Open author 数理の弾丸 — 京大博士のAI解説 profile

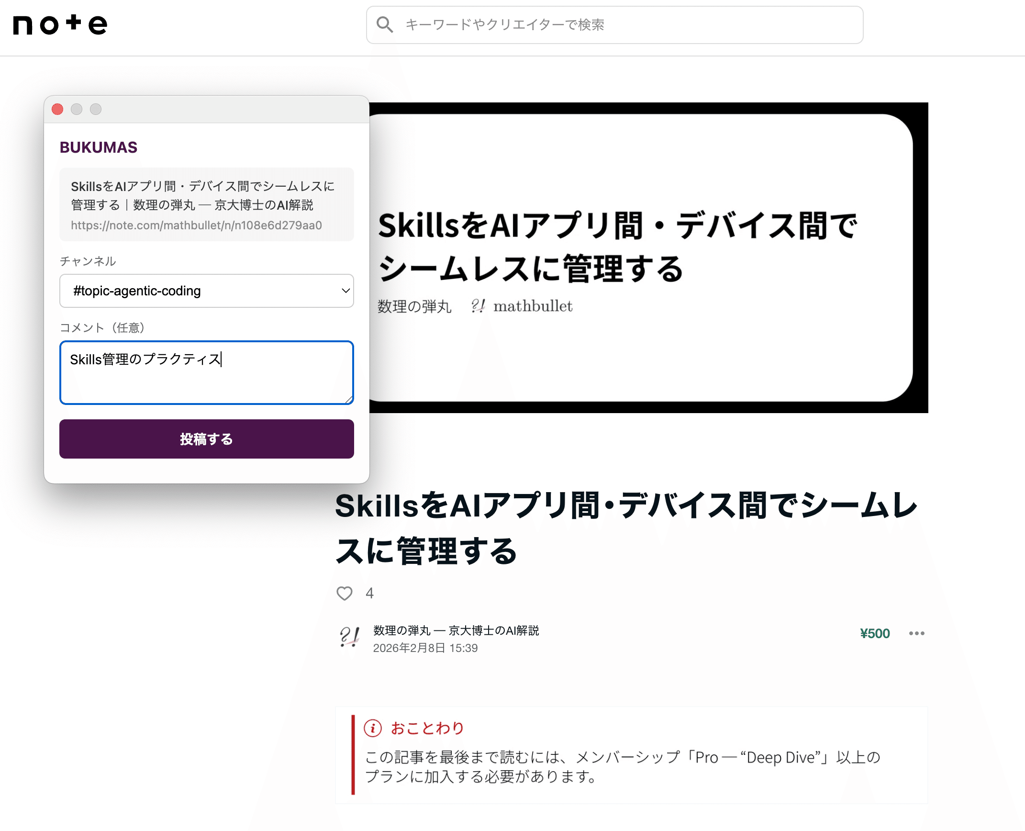(456, 630)
